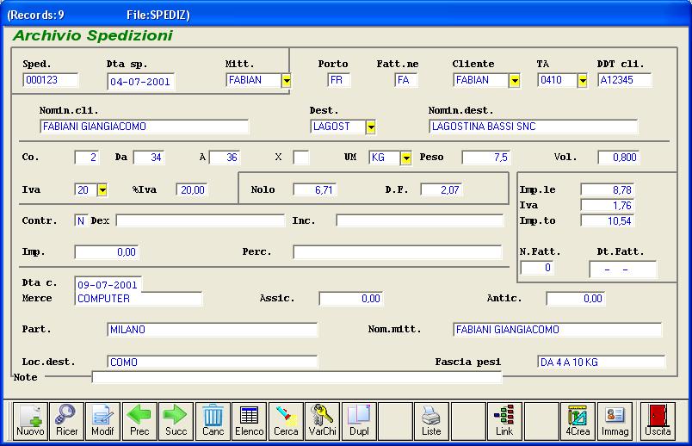Click the Imp. field 0,00
Screen dimensions: 692x446
coord(107,252)
